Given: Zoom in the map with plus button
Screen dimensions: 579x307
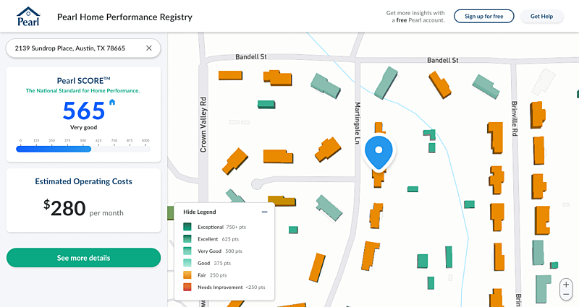Looking at the screenshot, I should click(566, 285).
